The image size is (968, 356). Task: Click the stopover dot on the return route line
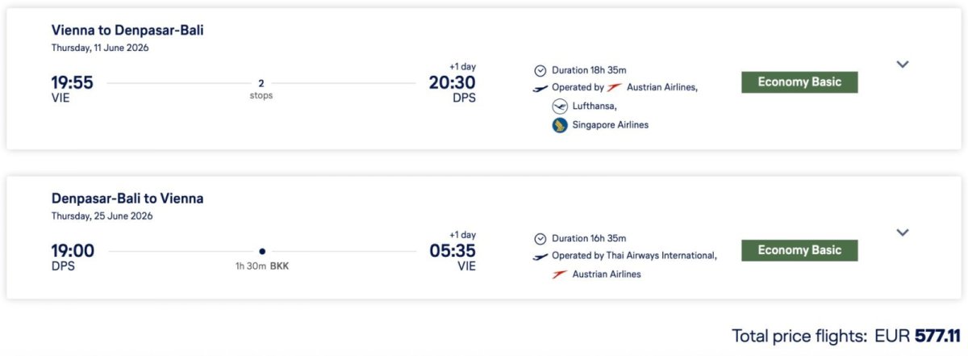[x=262, y=251]
